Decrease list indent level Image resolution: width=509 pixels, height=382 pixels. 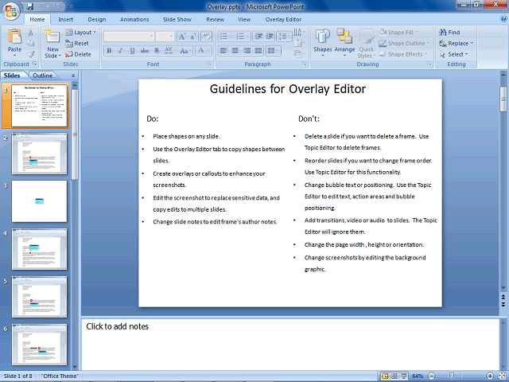(x=258, y=36)
